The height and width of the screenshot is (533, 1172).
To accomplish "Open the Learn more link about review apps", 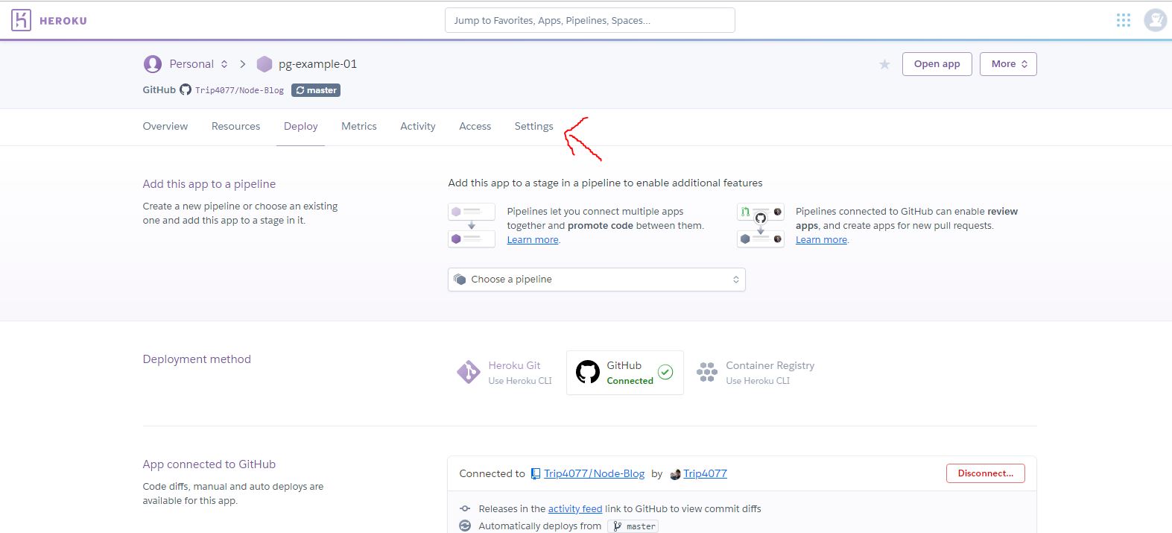I will click(x=821, y=240).
